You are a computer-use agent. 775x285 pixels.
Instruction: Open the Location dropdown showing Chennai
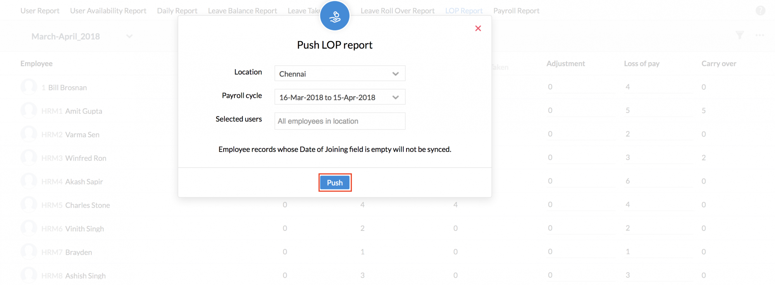340,73
